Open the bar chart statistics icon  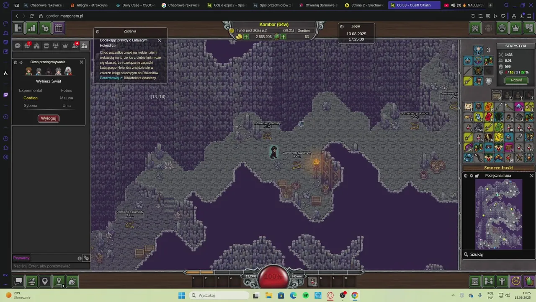[32, 28]
